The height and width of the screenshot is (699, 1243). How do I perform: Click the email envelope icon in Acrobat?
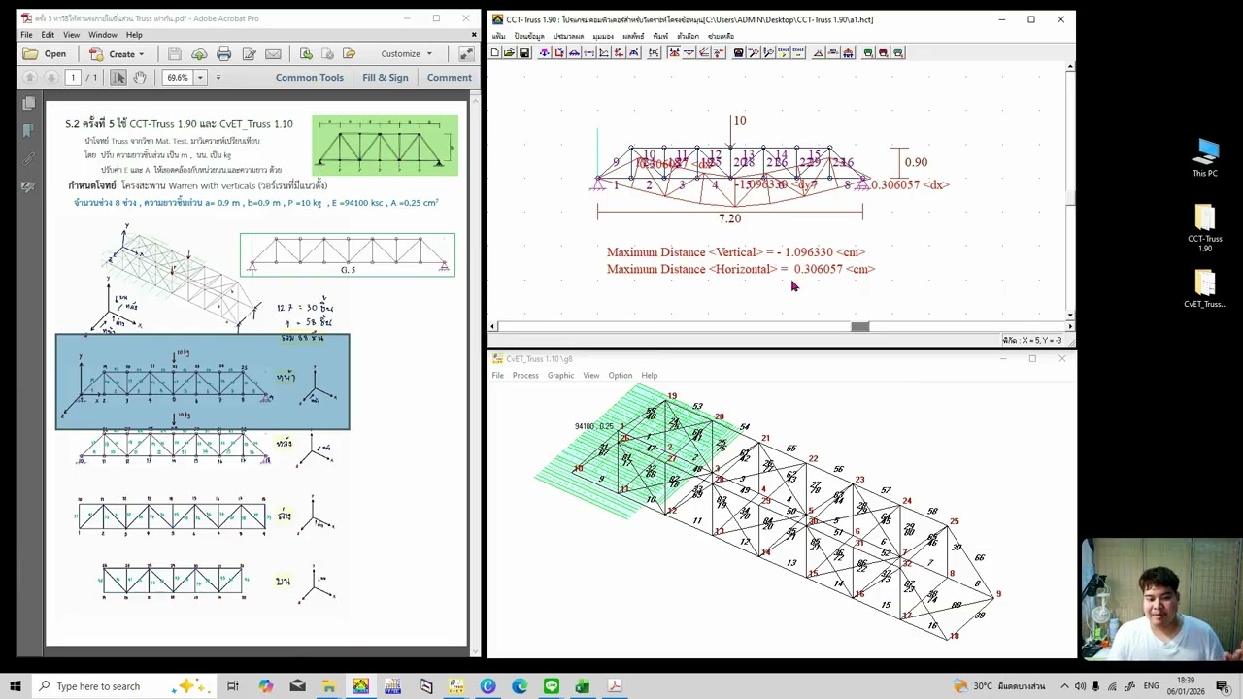[273, 53]
